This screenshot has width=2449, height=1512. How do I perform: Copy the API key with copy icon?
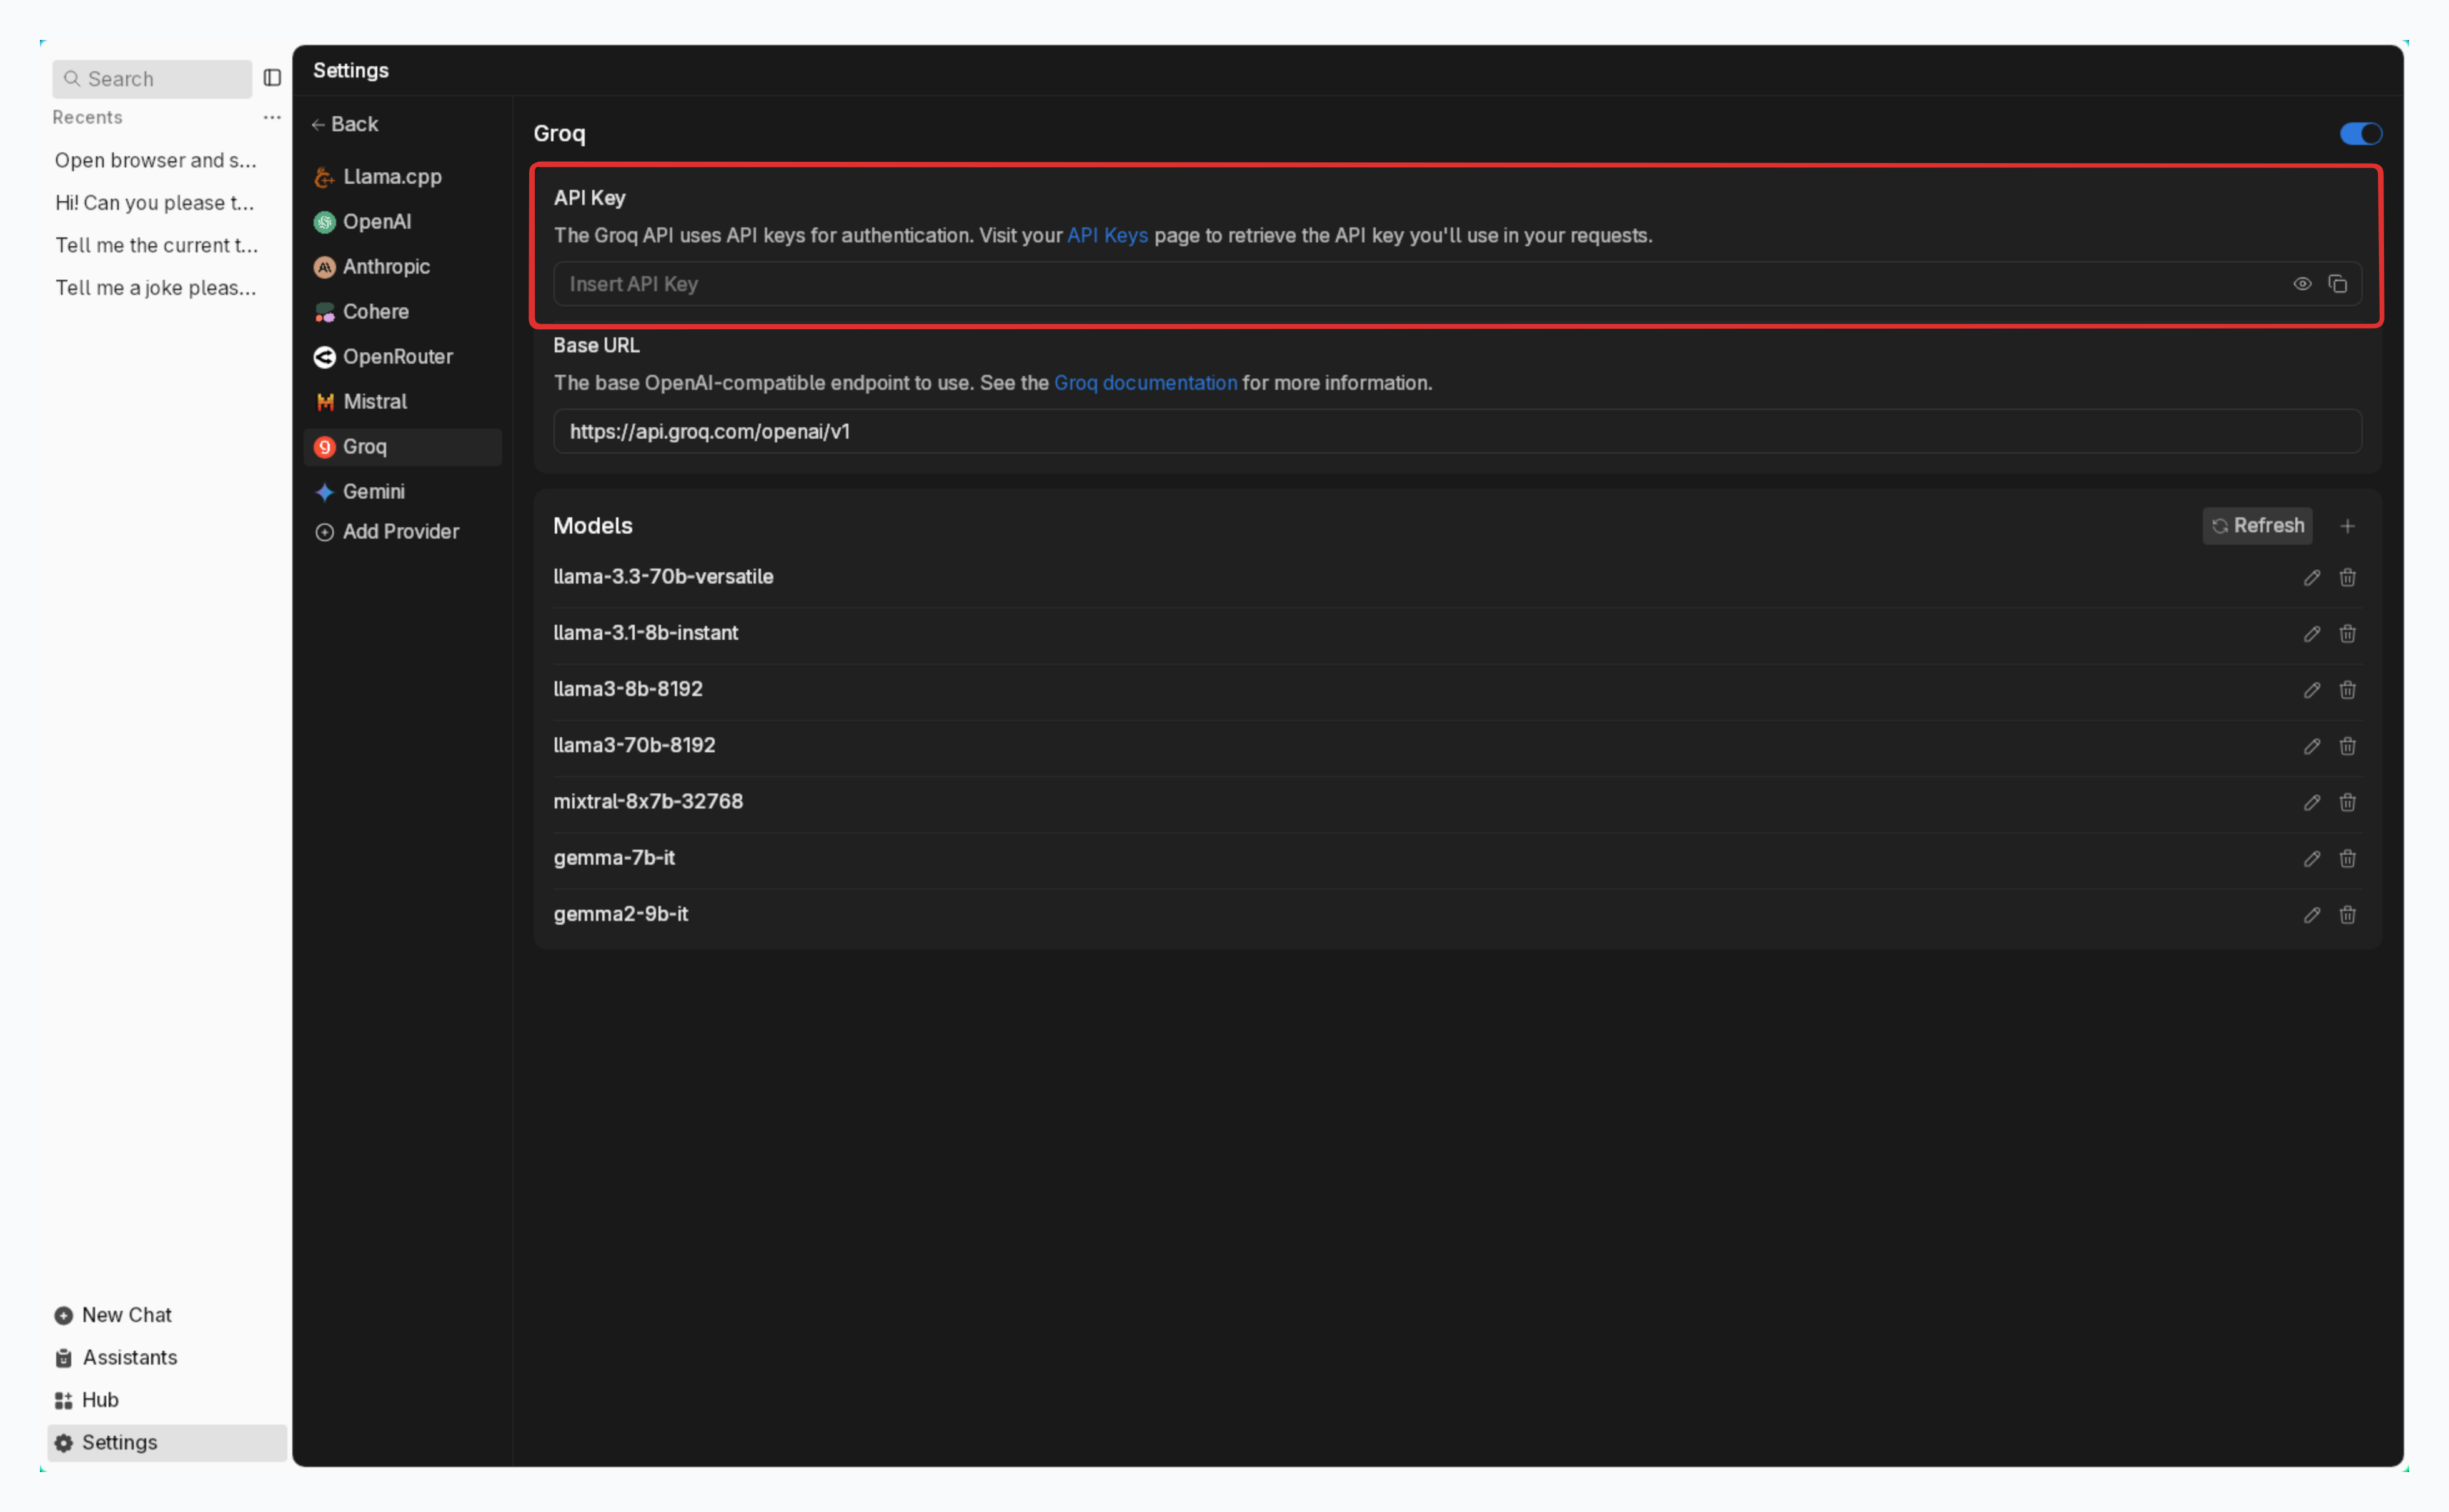pos(2337,284)
